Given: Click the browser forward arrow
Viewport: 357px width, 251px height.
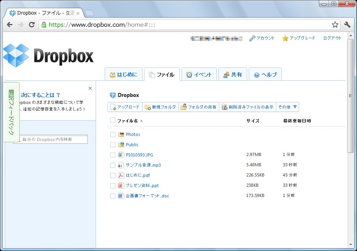Looking at the screenshot, I should tap(20, 24).
